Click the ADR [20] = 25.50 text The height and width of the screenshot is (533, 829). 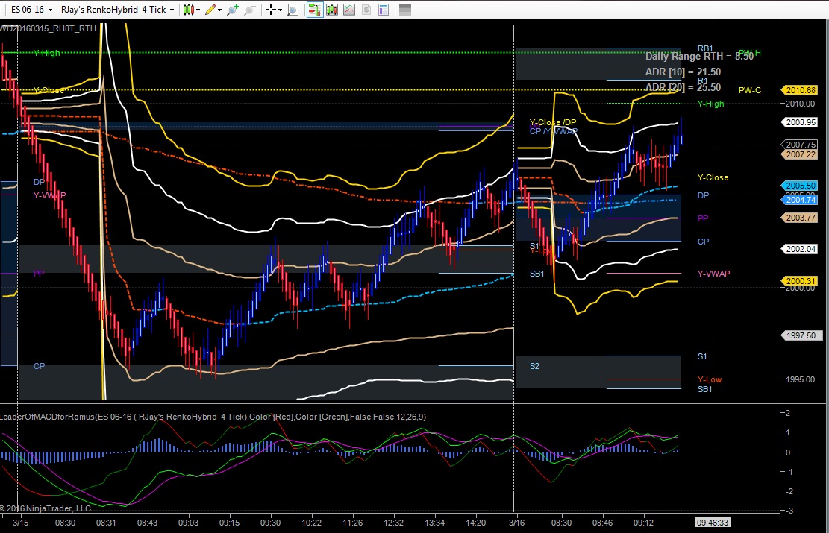coord(683,88)
